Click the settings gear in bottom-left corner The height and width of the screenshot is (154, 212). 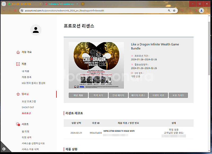4,149
